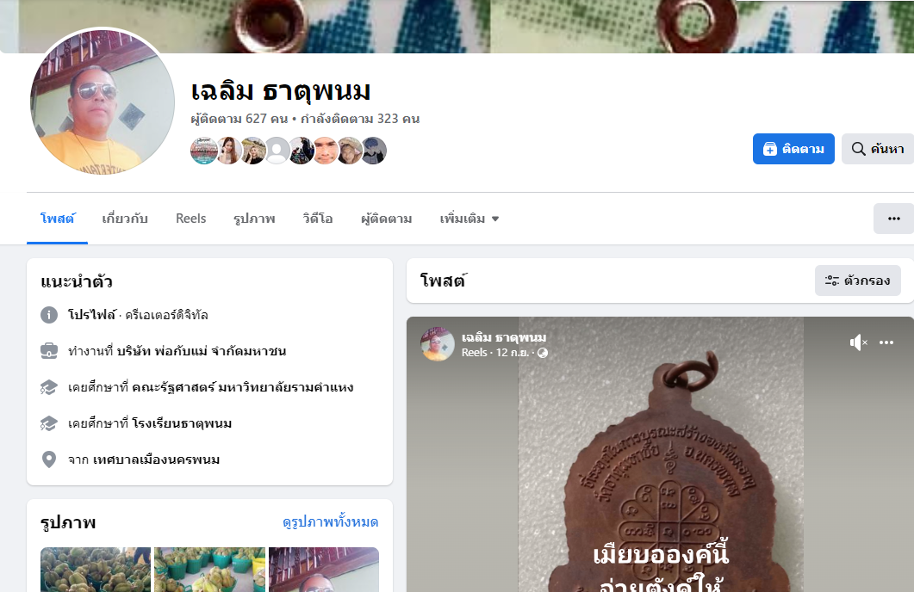Image resolution: width=914 pixels, height=592 pixels.
Task: Open the reel post options menu
Action: (x=886, y=342)
